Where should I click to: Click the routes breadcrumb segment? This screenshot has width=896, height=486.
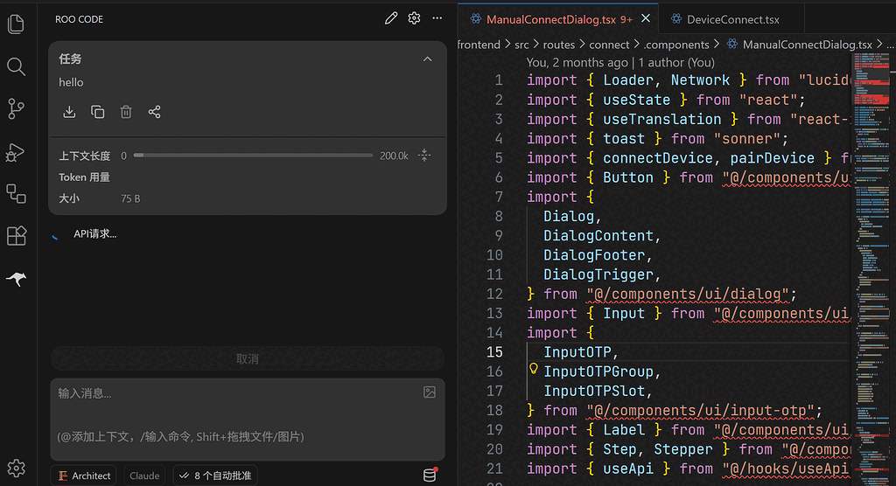tap(559, 45)
